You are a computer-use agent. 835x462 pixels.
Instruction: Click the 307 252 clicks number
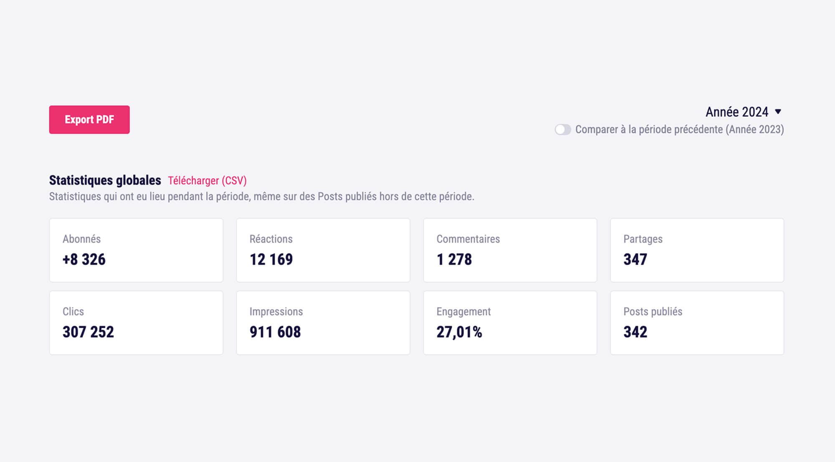click(x=88, y=332)
